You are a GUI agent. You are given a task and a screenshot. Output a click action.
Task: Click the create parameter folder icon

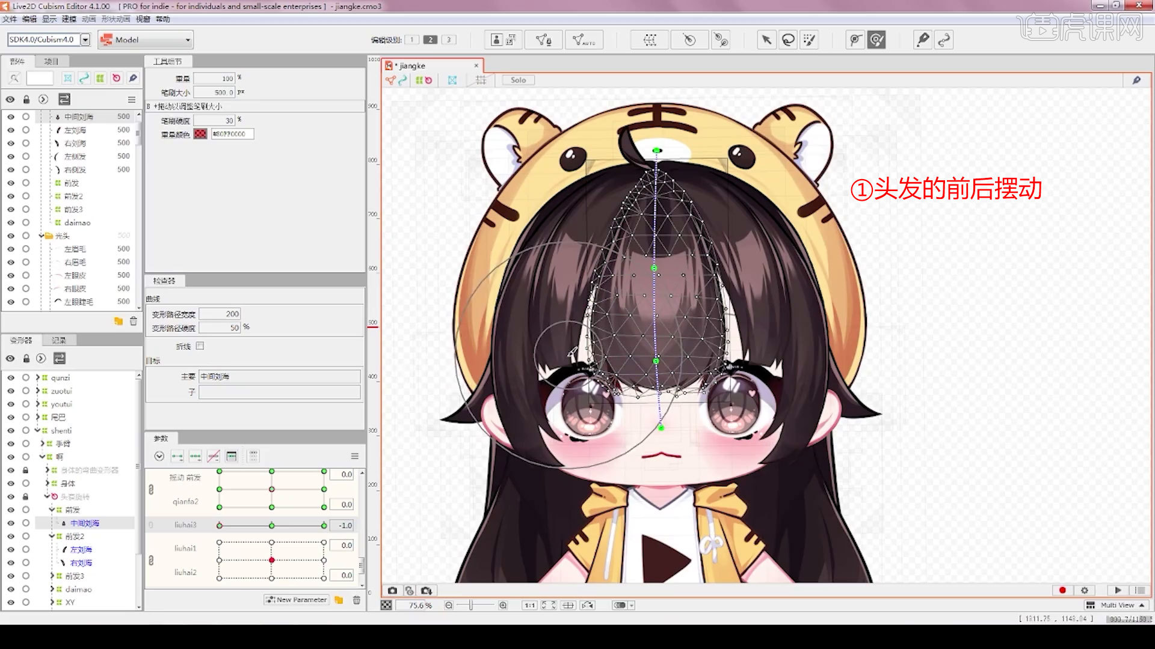(339, 600)
